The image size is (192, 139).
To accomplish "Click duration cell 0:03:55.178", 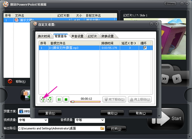I will coord(109,48).
